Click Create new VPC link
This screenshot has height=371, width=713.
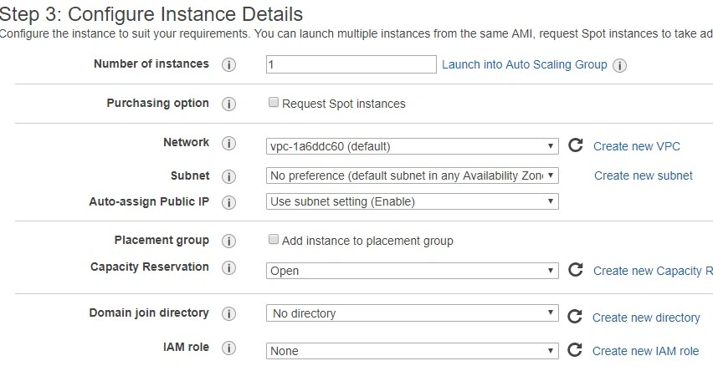point(637,146)
